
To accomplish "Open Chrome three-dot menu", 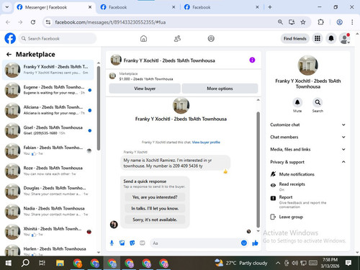I will point(352,22).
